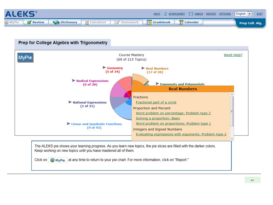Open the REPORT link
This screenshot has width=273, height=205.
tap(211, 14)
